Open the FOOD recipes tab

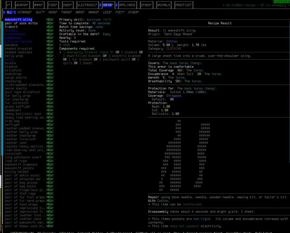tap(53, 5)
